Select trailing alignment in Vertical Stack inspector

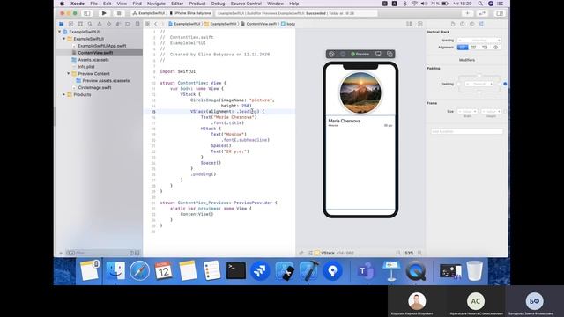tap(485, 47)
